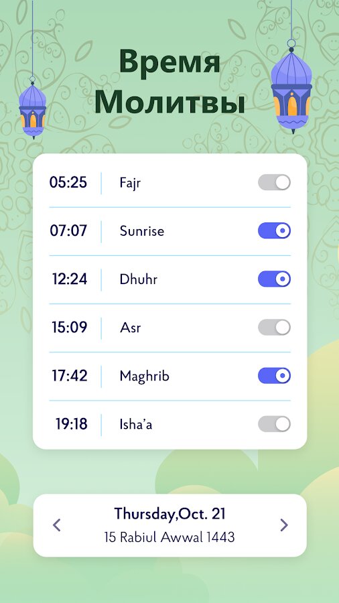Tap the Время Молитвы title heading
The height and width of the screenshot is (603, 339).
click(x=169, y=82)
